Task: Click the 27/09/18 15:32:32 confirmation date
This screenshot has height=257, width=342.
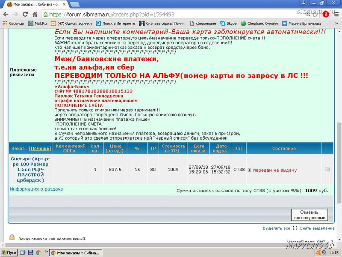Action: [221, 169]
